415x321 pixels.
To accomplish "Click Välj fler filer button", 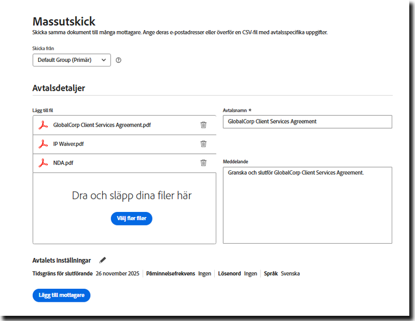I will pyautogui.click(x=131, y=218).
